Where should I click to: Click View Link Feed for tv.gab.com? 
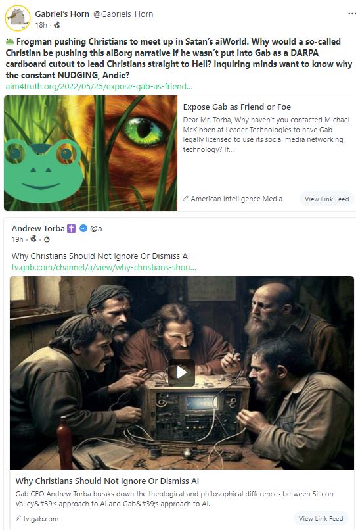[321, 519]
